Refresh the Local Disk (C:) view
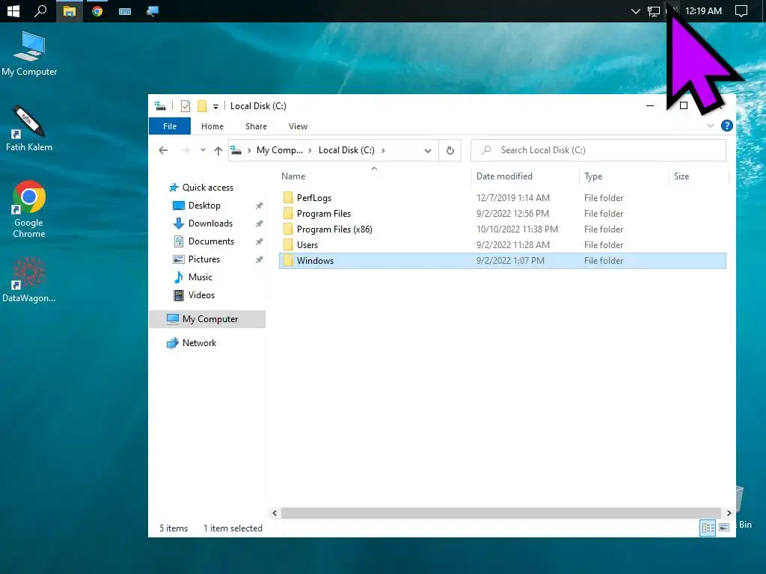 450,150
